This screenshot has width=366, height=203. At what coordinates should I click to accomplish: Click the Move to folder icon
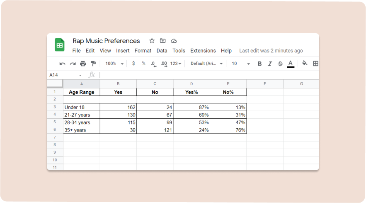(163, 41)
